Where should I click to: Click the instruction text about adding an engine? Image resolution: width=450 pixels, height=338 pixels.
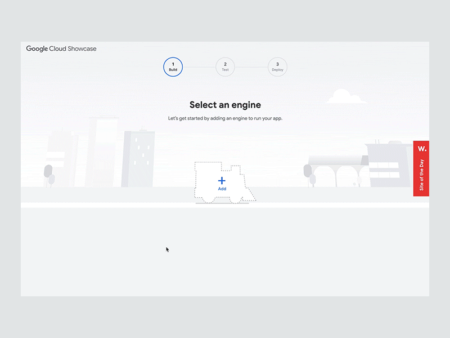click(224, 118)
